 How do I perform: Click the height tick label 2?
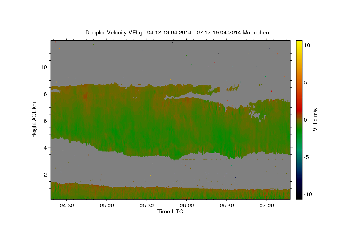45,174
